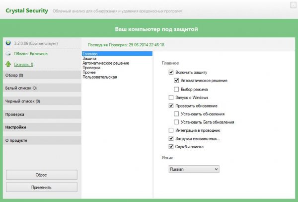Image resolution: width=298 pixels, height=202 pixels.
Task: Uncheck Загрузка неизвестных checkbox
Action: (x=171, y=138)
